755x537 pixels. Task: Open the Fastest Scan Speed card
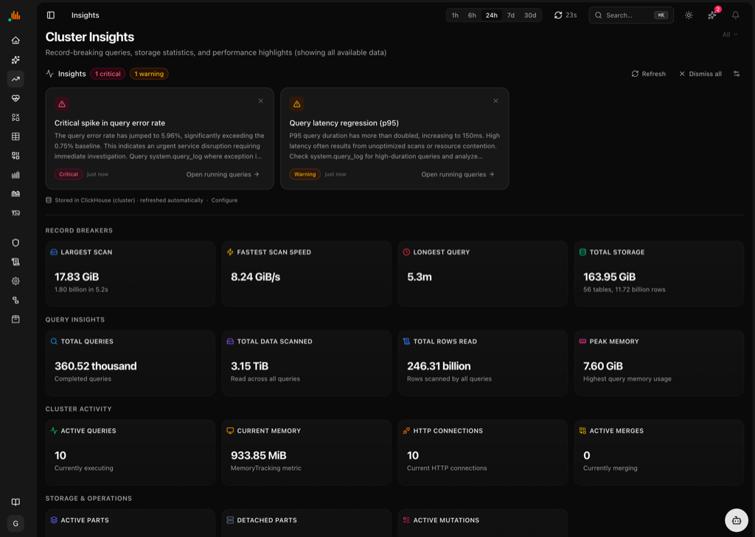pos(306,274)
